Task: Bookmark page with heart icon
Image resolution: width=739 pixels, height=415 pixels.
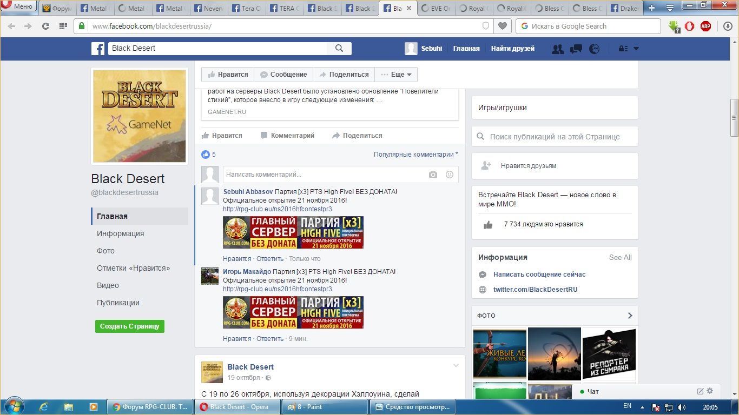Action: click(x=503, y=26)
